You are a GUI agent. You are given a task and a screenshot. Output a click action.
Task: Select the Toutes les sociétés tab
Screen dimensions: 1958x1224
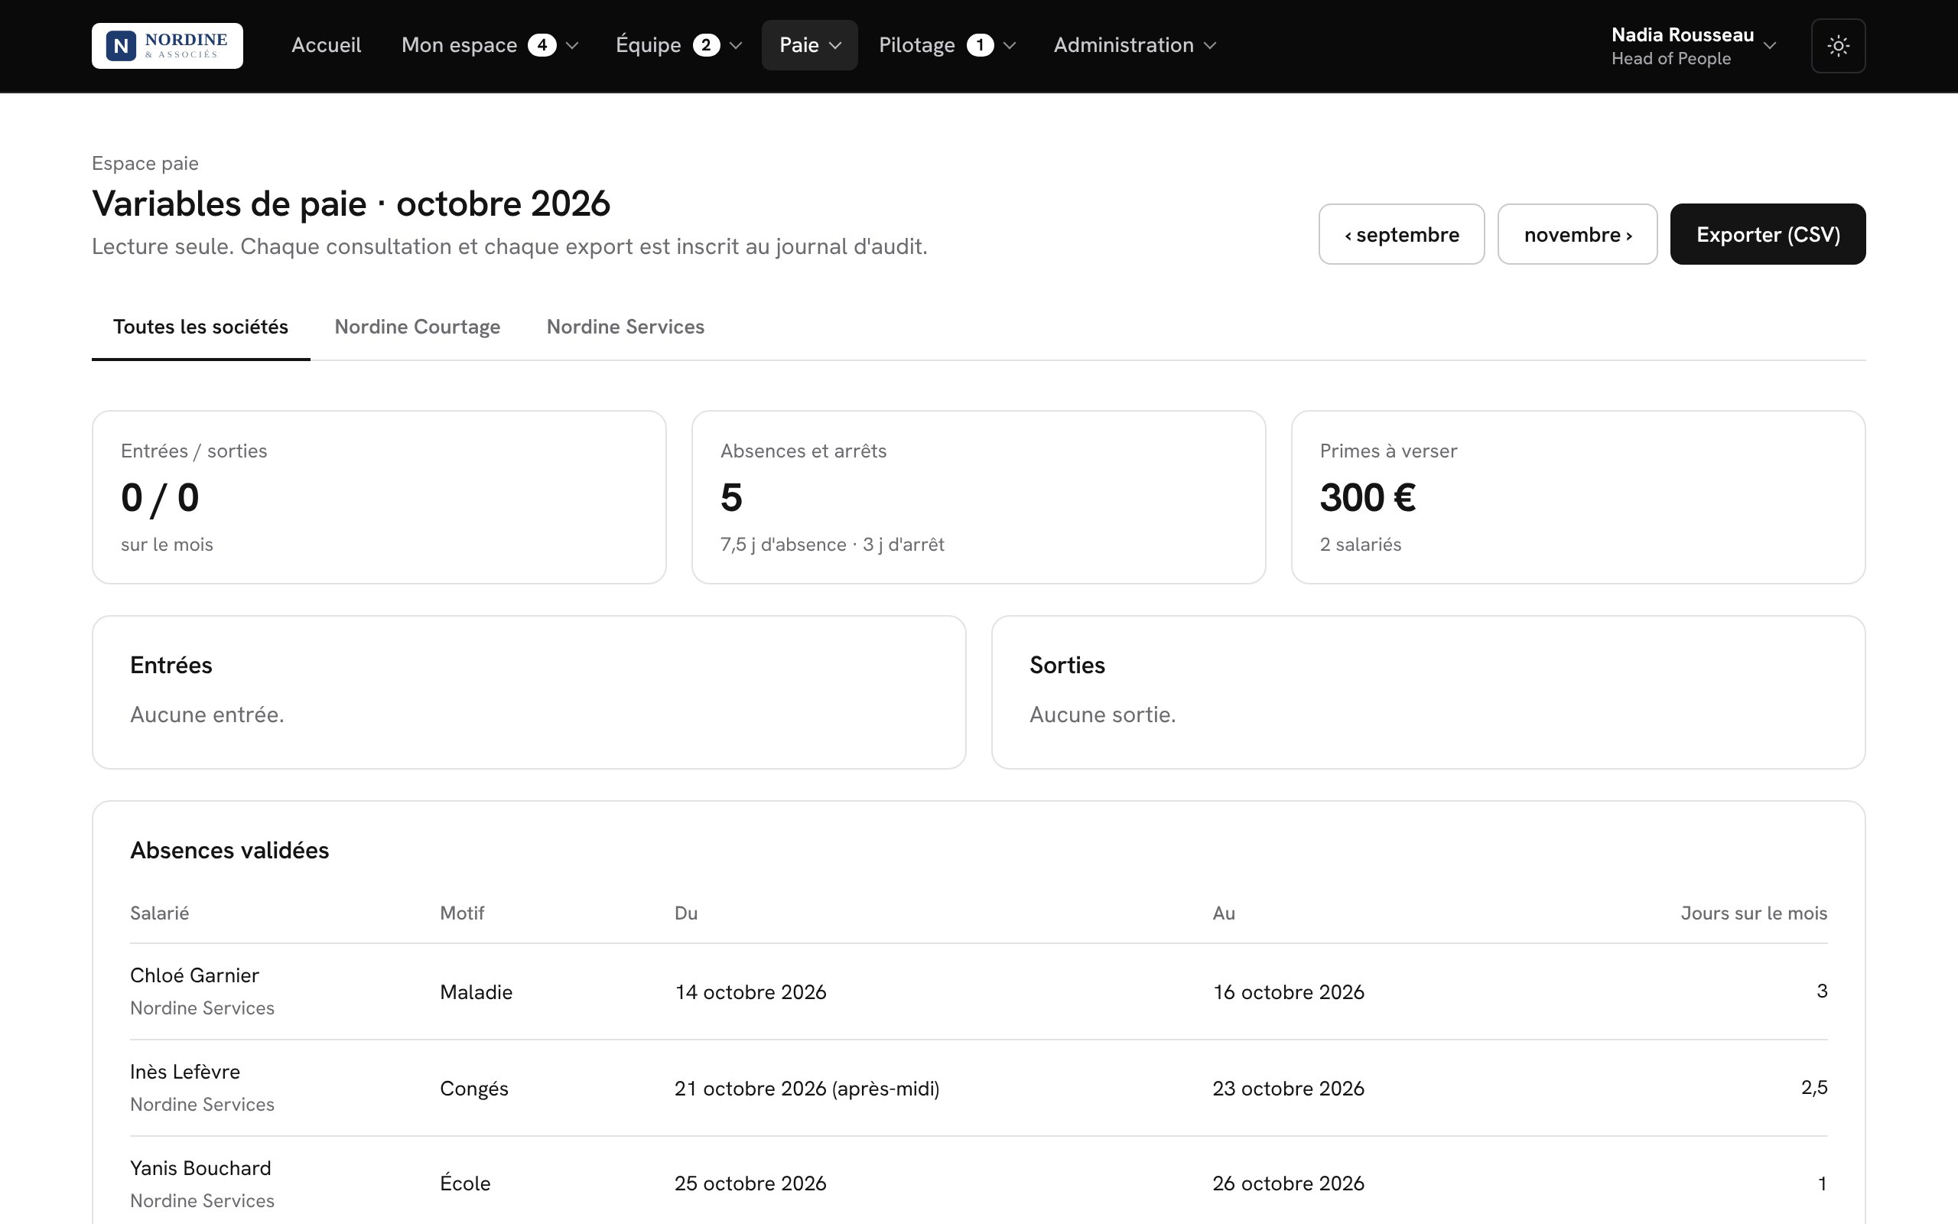[x=200, y=327]
